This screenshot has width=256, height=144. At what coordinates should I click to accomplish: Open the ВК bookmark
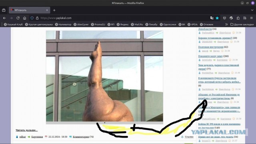pos(182,24)
